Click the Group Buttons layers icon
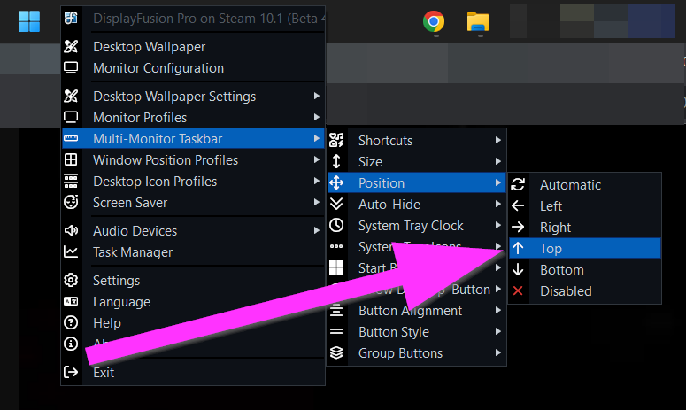Viewport: 686px width, 410px height. (336, 353)
